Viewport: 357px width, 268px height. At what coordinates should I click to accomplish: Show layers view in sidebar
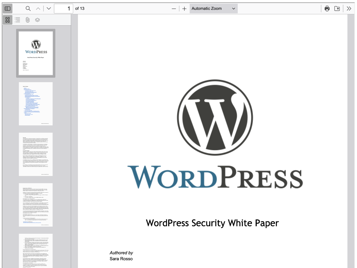pos(37,20)
